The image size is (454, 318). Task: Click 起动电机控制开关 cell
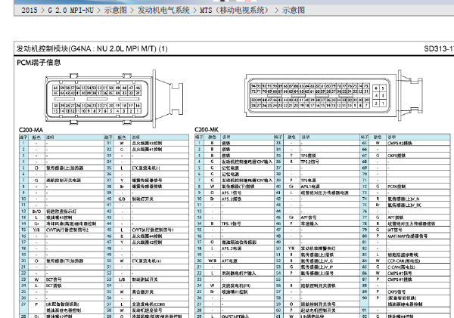pyautogui.click(x=319, y=310)
